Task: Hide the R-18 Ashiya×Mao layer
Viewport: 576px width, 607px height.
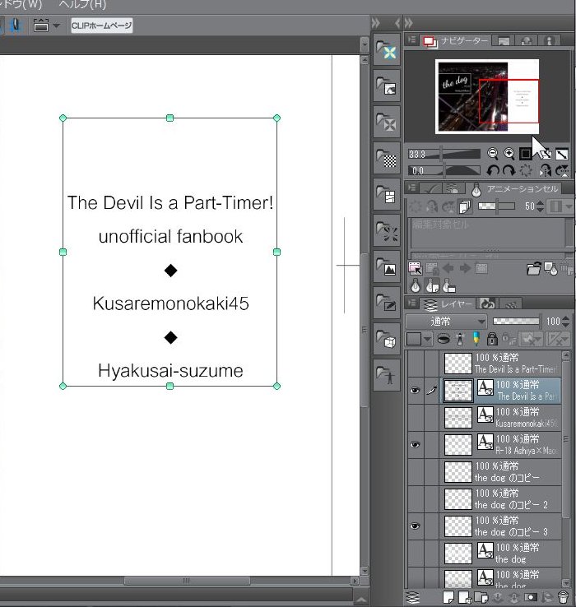Action: click(415, 444)
